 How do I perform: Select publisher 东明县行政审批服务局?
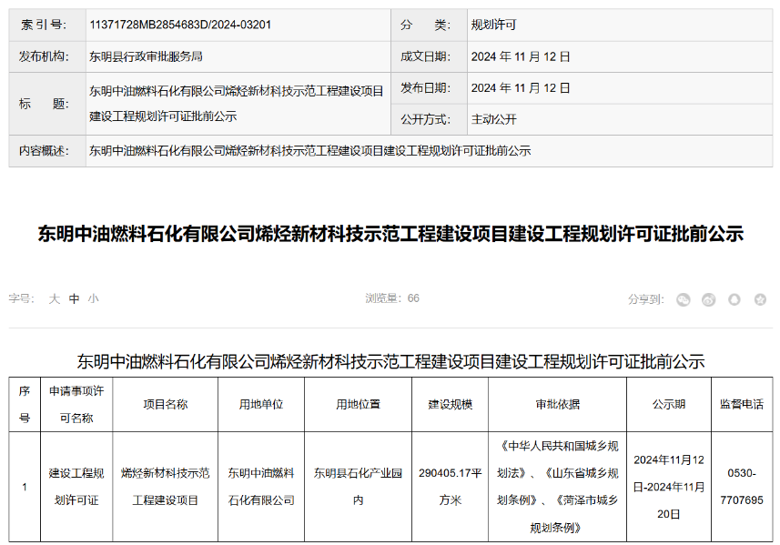(x=146, y=56)
